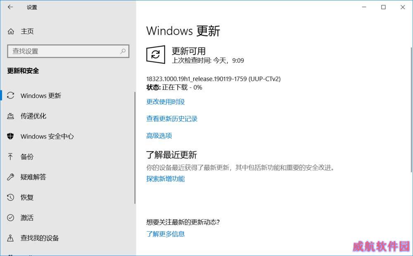The height and width of the screenshot is (256, 413).
Task: Open 查看更新历史记录 link
Action: tap(172, 119)
